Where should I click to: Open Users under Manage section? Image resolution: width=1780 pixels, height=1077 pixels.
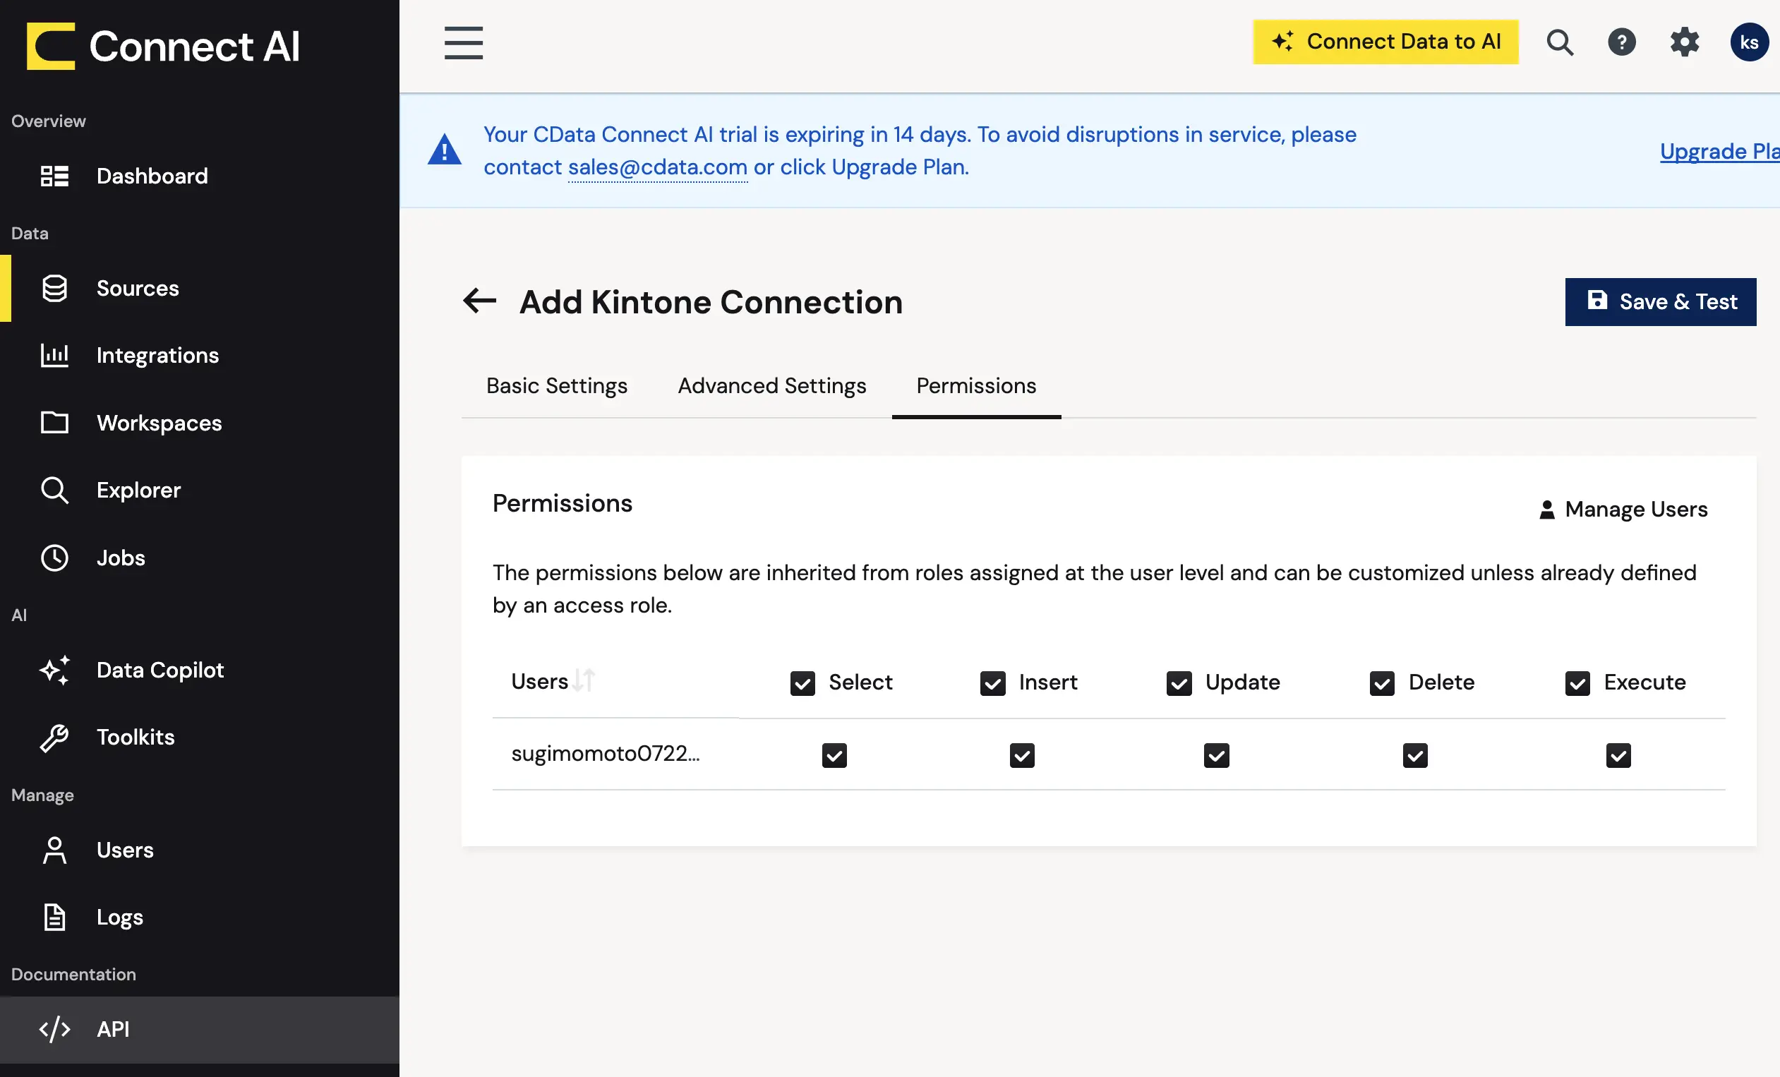tap(199, 850)
